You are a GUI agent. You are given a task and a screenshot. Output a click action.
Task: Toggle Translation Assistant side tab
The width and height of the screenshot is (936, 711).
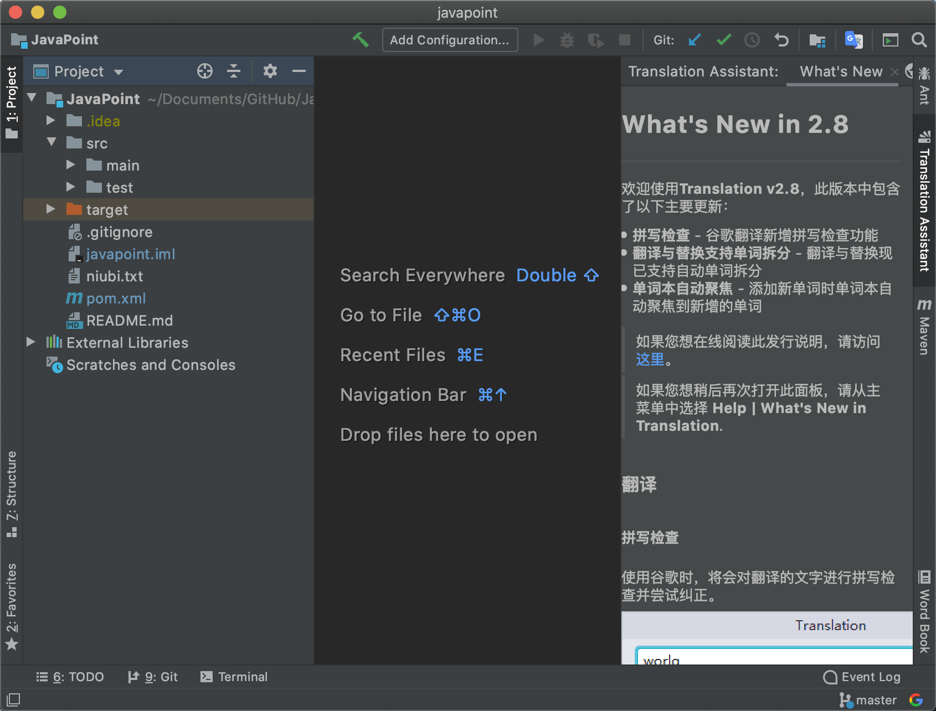pos(924,201)
